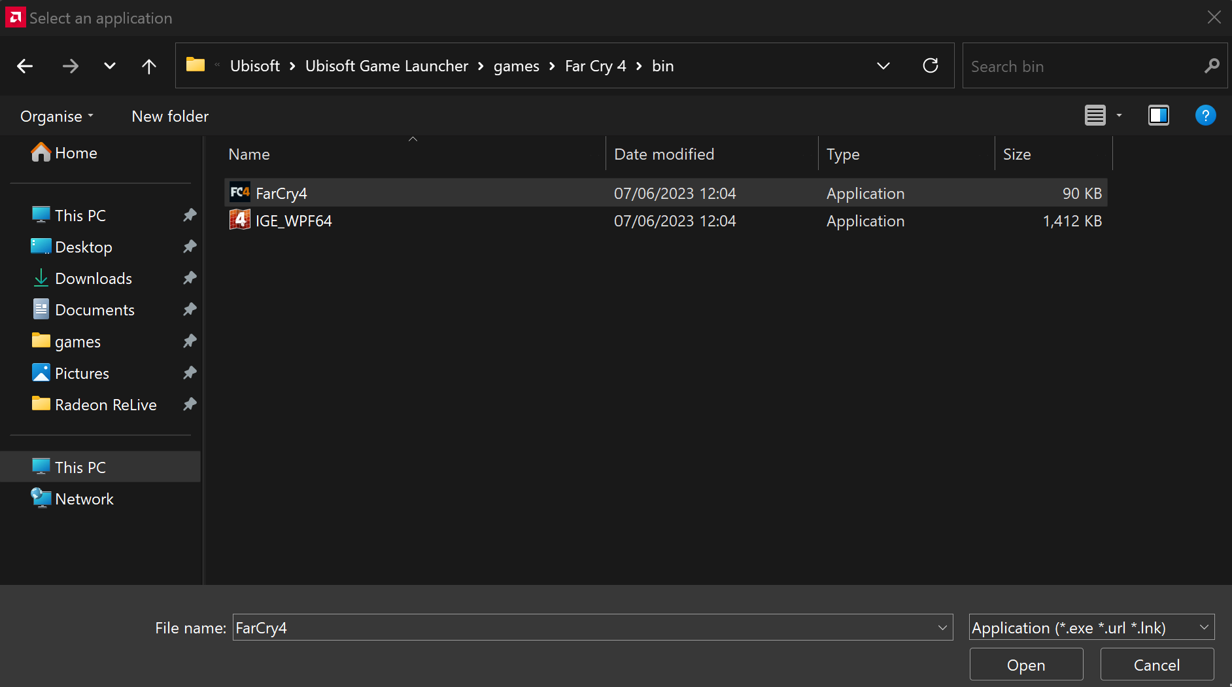Select highlighted This PC tree node

point(101,467)
